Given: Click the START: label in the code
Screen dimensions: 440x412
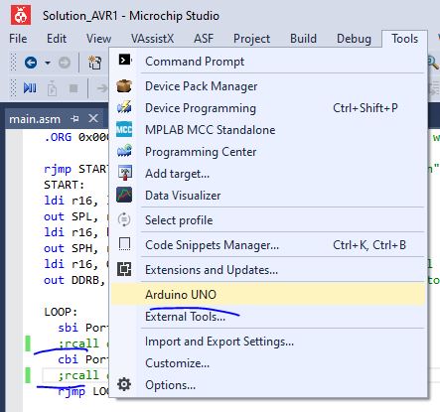Looking at the screenshot, I should pyautogui.click(x=65, y=185).
